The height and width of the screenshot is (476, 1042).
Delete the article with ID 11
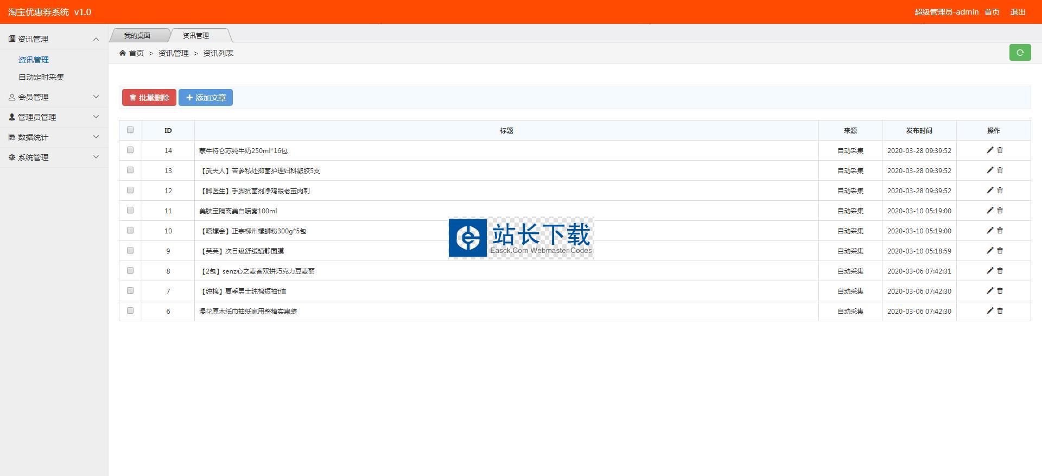1000,211
